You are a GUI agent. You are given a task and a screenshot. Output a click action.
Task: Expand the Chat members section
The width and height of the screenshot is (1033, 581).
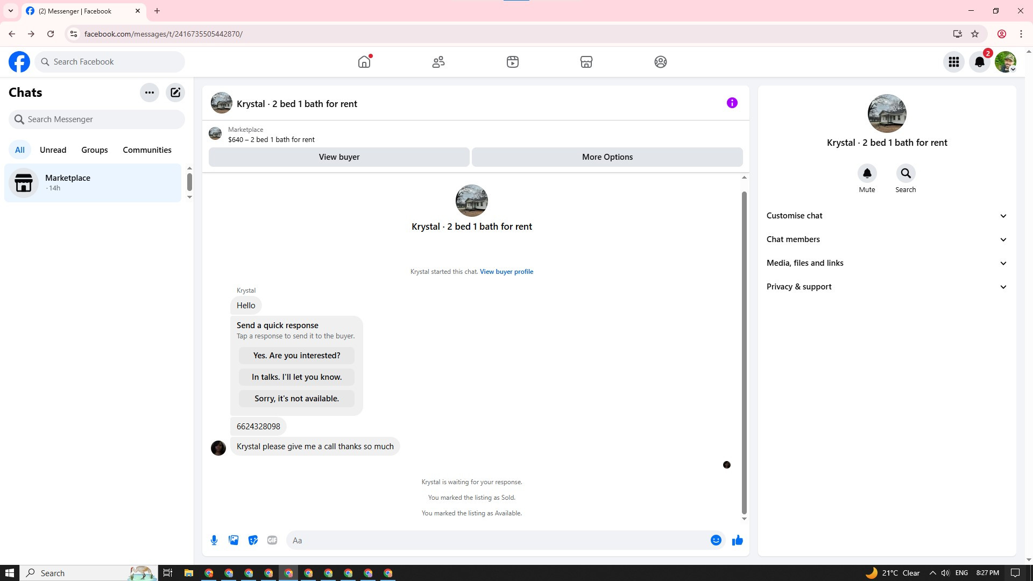point(887,239)
